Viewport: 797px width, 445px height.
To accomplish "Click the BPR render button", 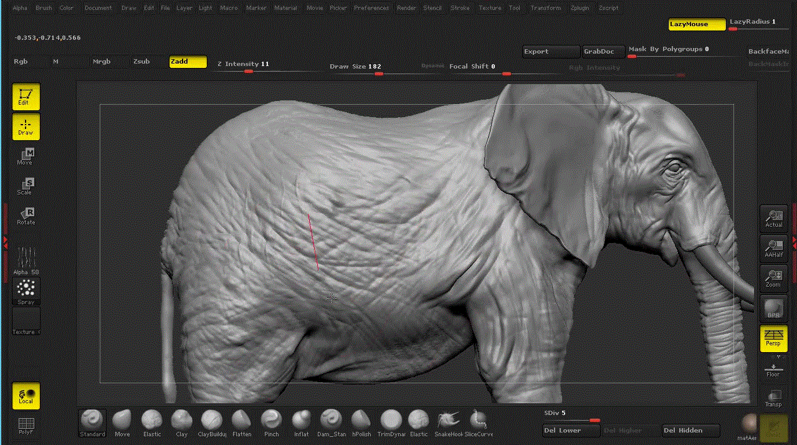I will coord(773,308).
